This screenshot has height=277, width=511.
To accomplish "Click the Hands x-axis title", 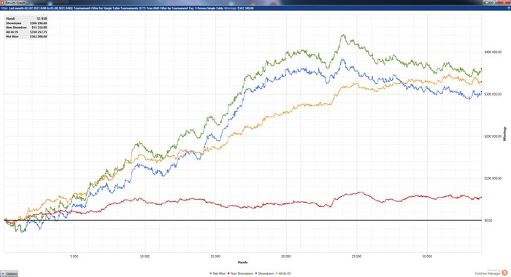I will tap(243, 262).
